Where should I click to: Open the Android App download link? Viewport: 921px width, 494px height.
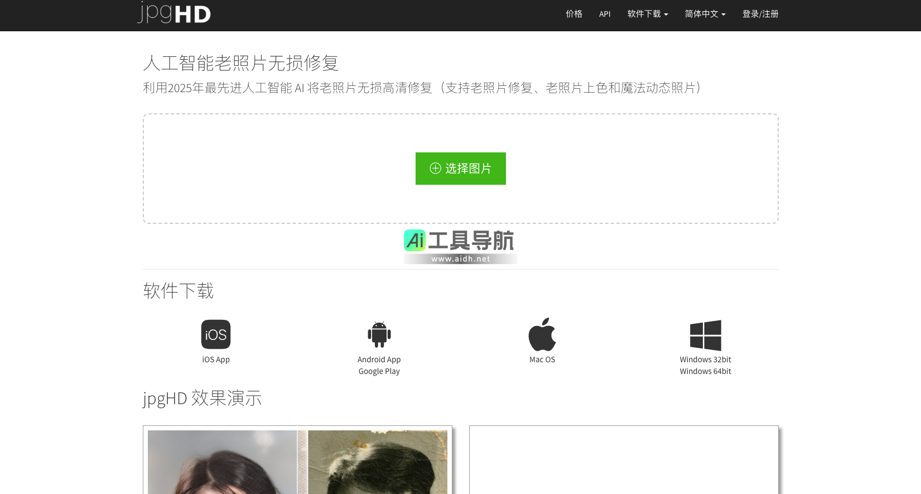click(379, 359)
